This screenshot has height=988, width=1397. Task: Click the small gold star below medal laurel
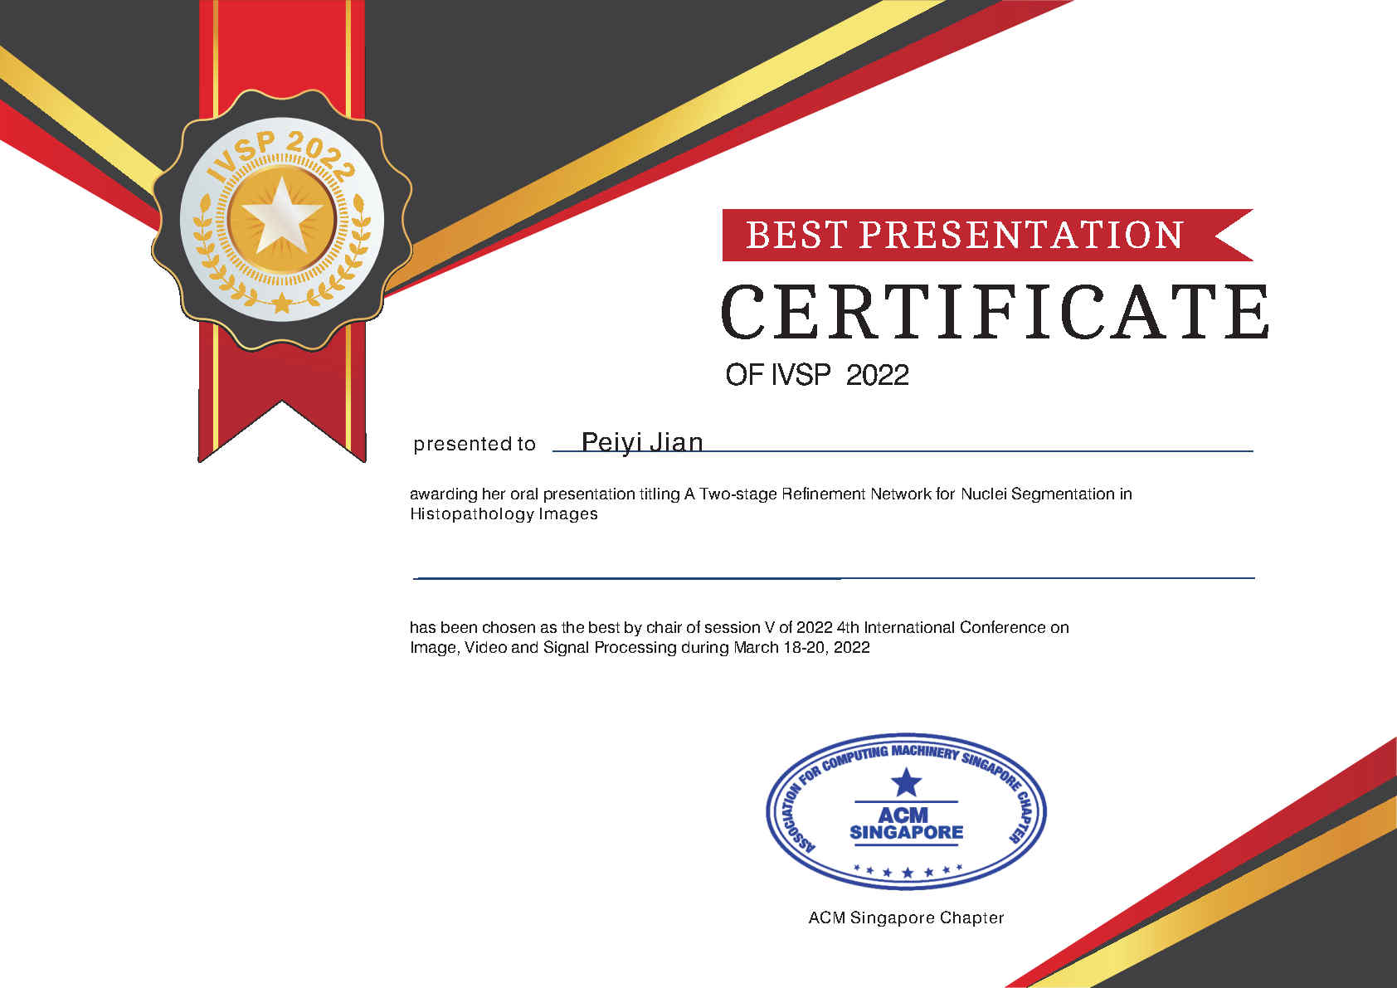[282, 302]
